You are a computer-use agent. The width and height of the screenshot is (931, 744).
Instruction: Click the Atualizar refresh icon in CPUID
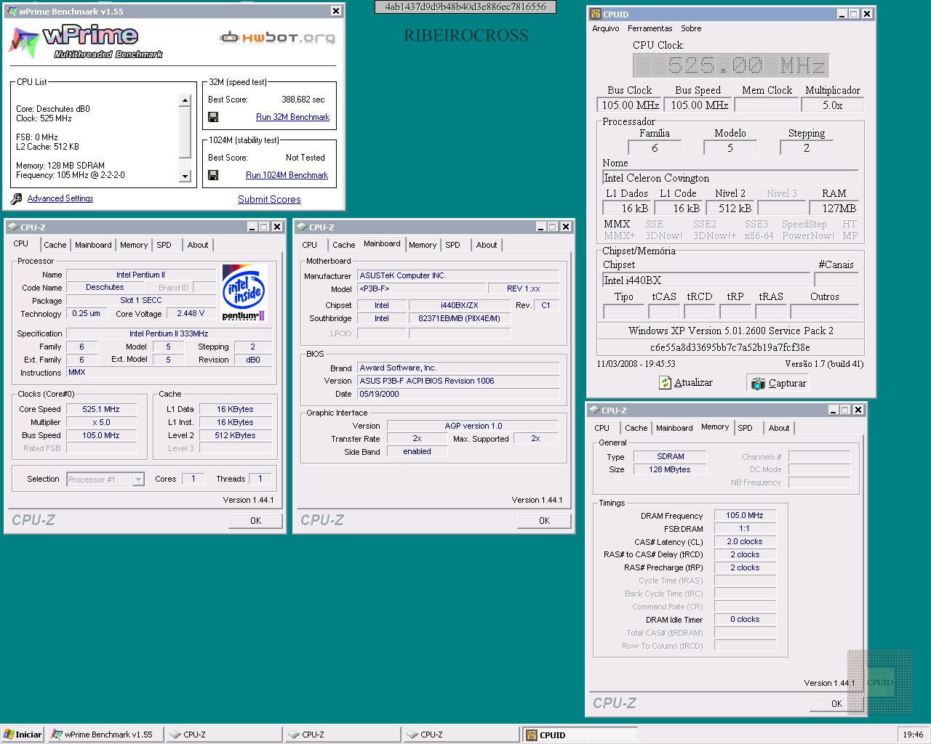click(x=665, y=383)
